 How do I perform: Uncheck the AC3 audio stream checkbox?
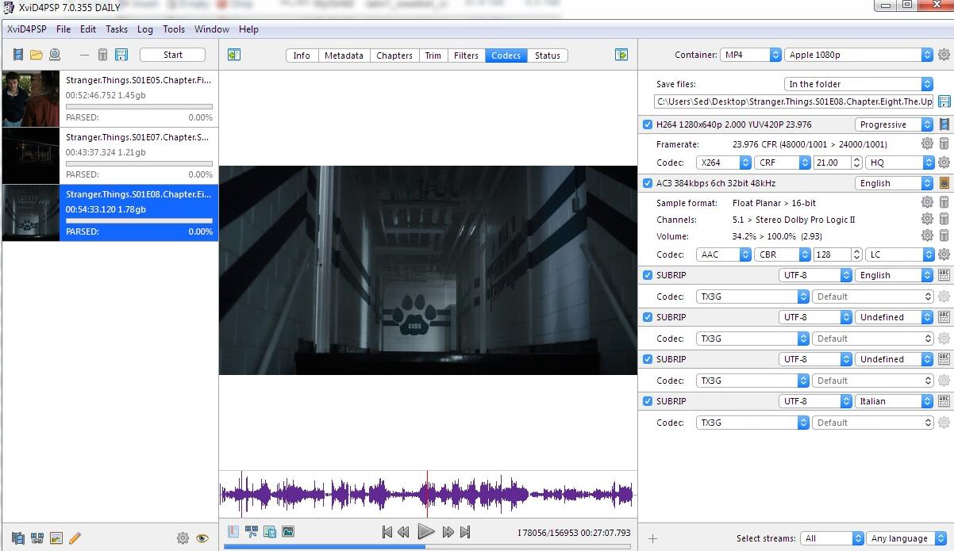point(648,183)
